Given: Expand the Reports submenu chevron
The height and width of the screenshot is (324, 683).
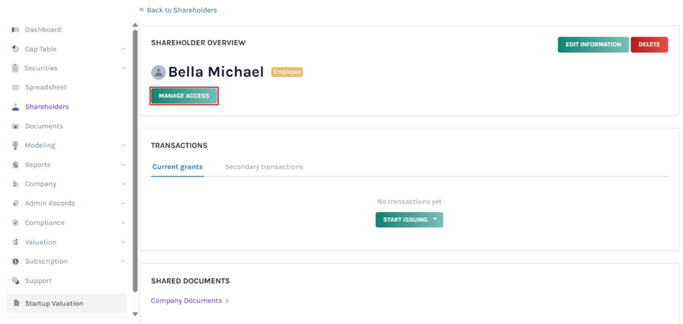Looking at the screenshot, I should point(123,165).
